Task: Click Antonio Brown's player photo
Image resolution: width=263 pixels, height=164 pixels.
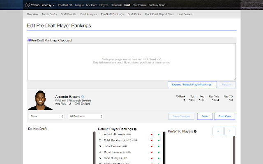Action: 40,100
